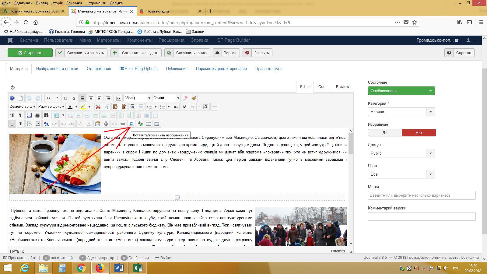Switch to the Code editor tab
Viewport: 487px width, 274px height.
coord(323,87)
